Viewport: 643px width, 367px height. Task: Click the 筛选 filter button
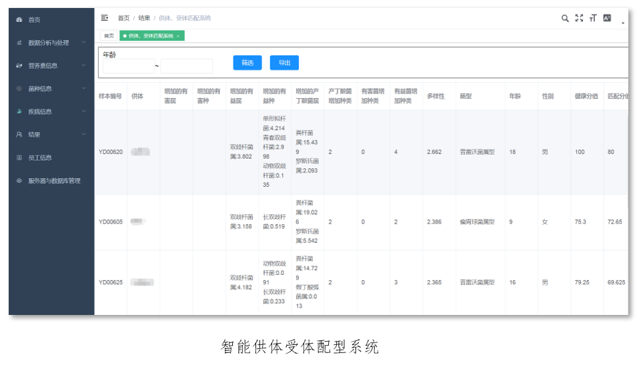coord(247,63)
